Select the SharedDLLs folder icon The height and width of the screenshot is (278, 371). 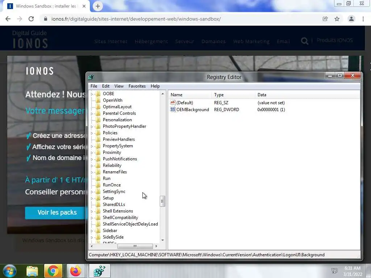click(98, 205)
